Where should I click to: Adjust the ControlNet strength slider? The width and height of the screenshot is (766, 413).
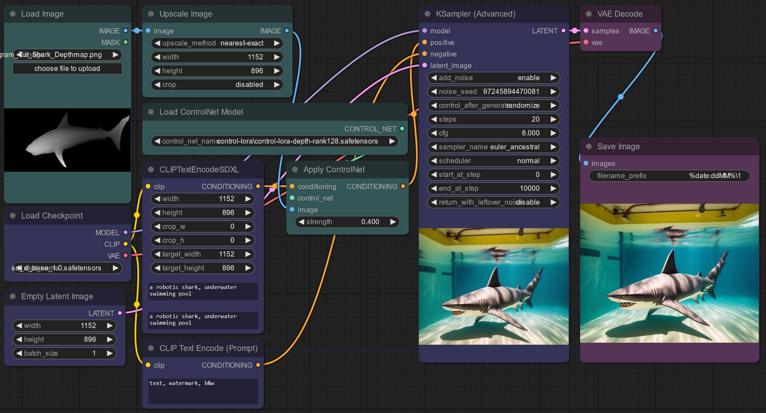(x=347, y=222)
